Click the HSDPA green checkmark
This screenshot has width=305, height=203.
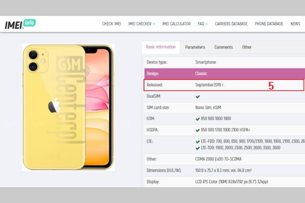[198, 130]
